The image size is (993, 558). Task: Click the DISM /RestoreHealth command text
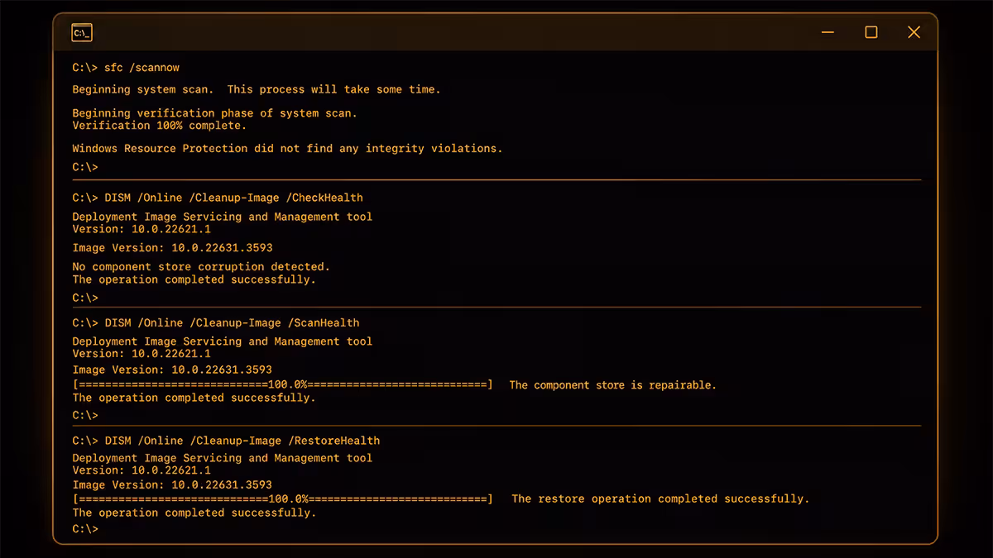pyautogui.click(x=226, y=441)
